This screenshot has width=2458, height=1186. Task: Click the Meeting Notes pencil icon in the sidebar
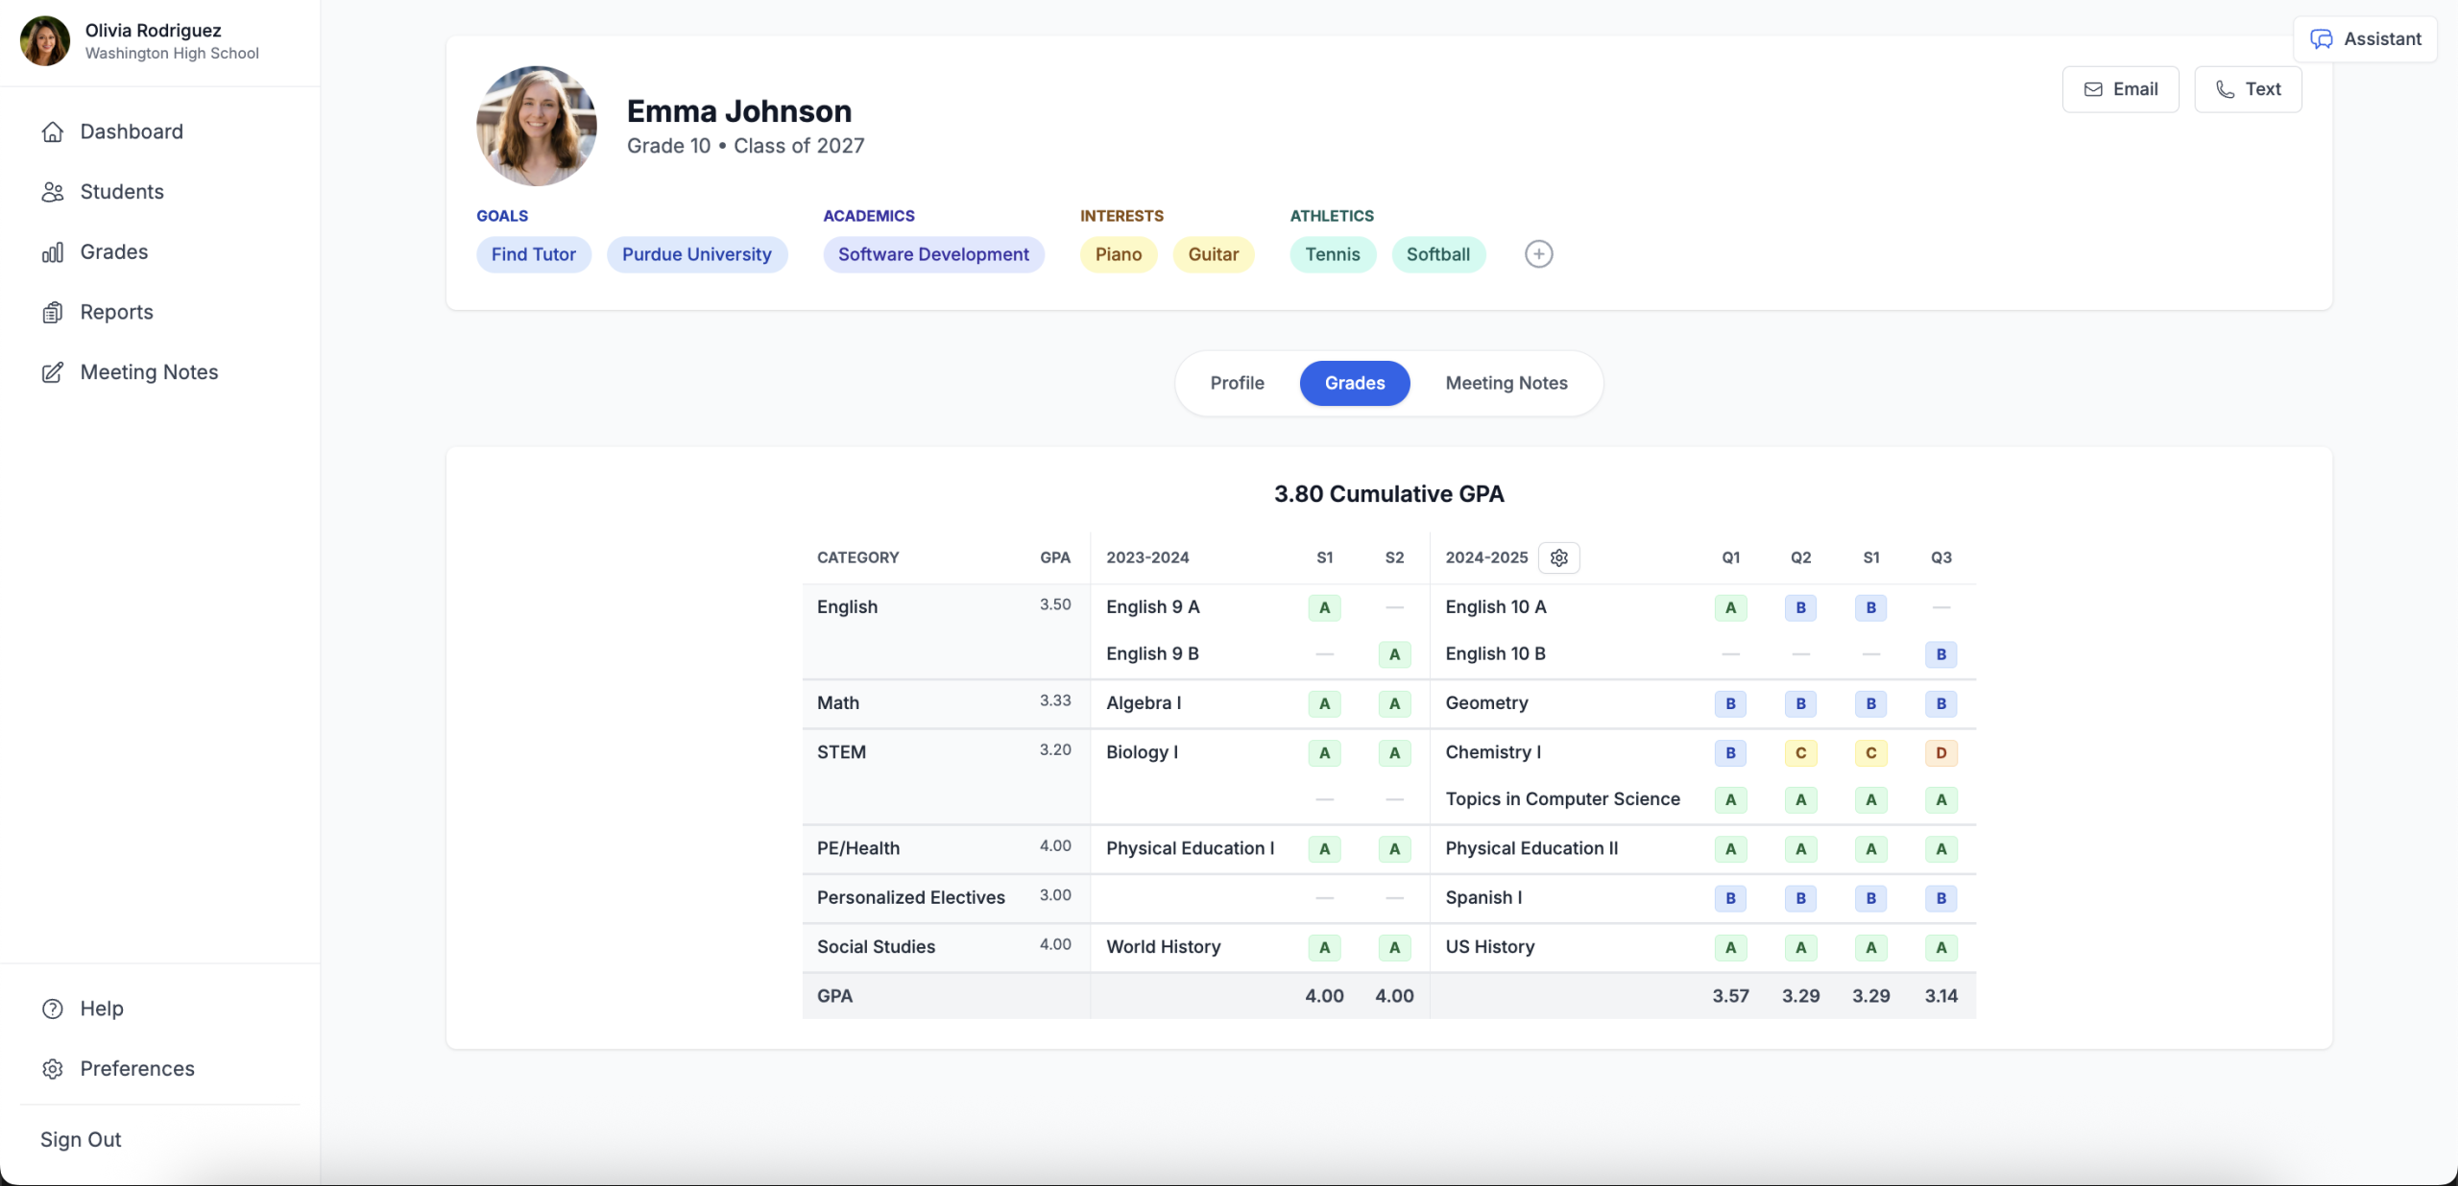coord(53,372)
